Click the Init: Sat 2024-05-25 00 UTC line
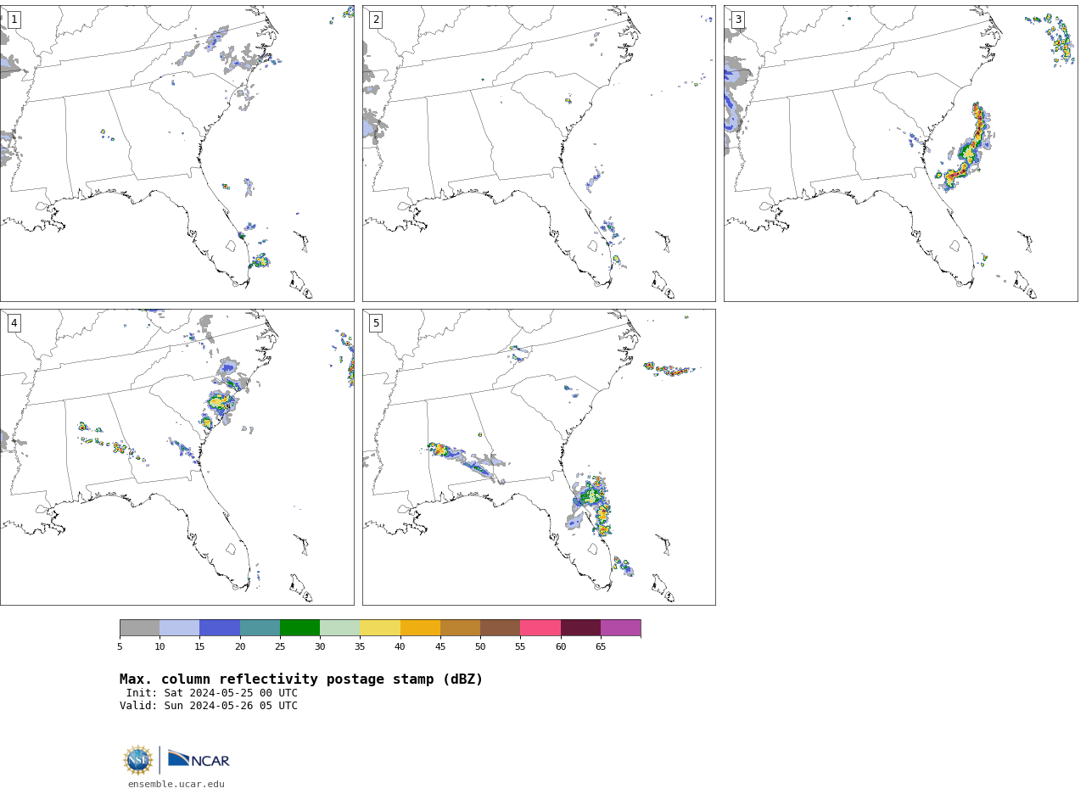 212,693
